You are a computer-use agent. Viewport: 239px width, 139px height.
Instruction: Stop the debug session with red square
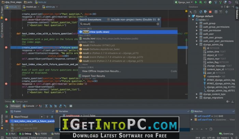pos(6,121)
